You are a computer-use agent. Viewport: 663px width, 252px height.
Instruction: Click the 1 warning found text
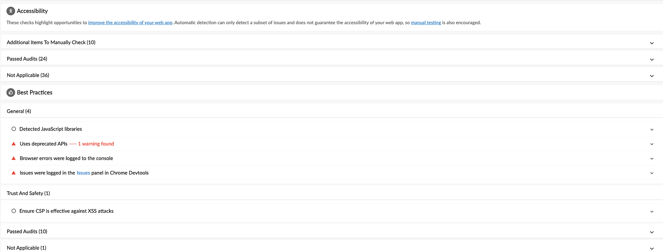(x=96, y=144)
